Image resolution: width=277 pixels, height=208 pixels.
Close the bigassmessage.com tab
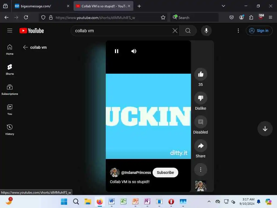coord(68,6)
